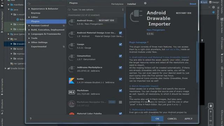Disable the JetBrains Marketplace plugin checkbox
Screen dimensions: 224x126
click(120, 68)
